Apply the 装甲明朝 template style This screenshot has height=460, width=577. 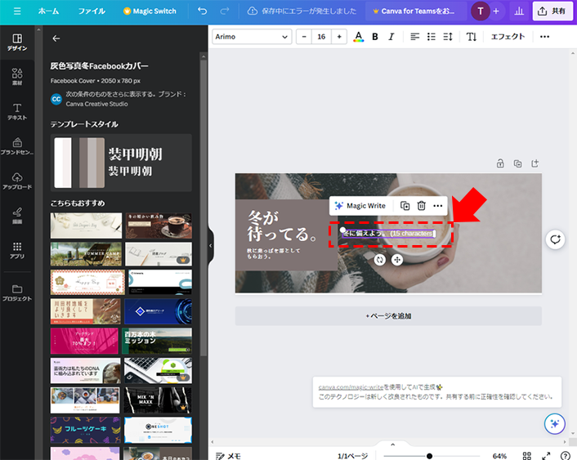pyautogui.click(x=121, y=163)
